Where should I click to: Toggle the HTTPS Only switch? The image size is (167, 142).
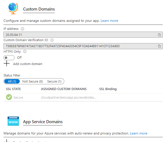coord(9,57)
